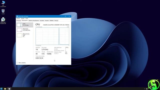This screenshot has height=90, width=160.
Task: Click the large CPU heading
Action: 38,24
